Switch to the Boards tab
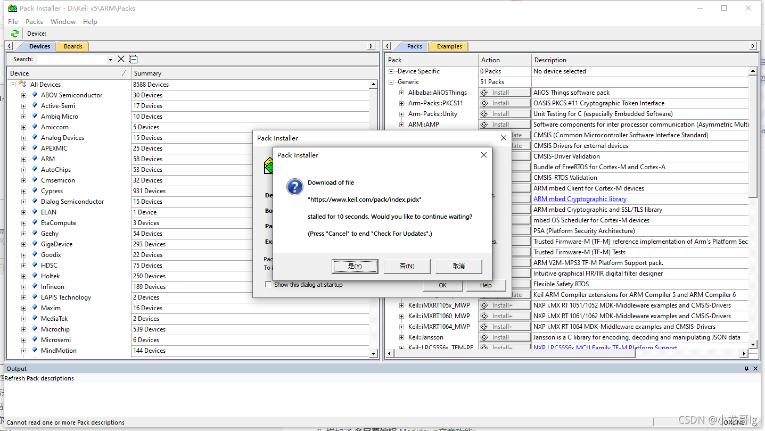The height and width of the screenshot is (431, 765). tap(73, 46)
